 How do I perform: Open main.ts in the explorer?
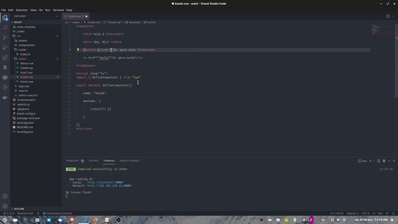pyautogui.click(x=35, y=91)
